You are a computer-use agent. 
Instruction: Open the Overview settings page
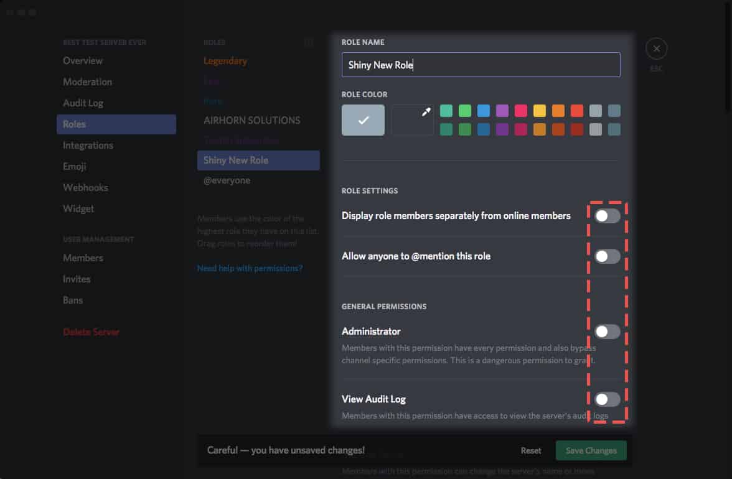click(82, 60)
